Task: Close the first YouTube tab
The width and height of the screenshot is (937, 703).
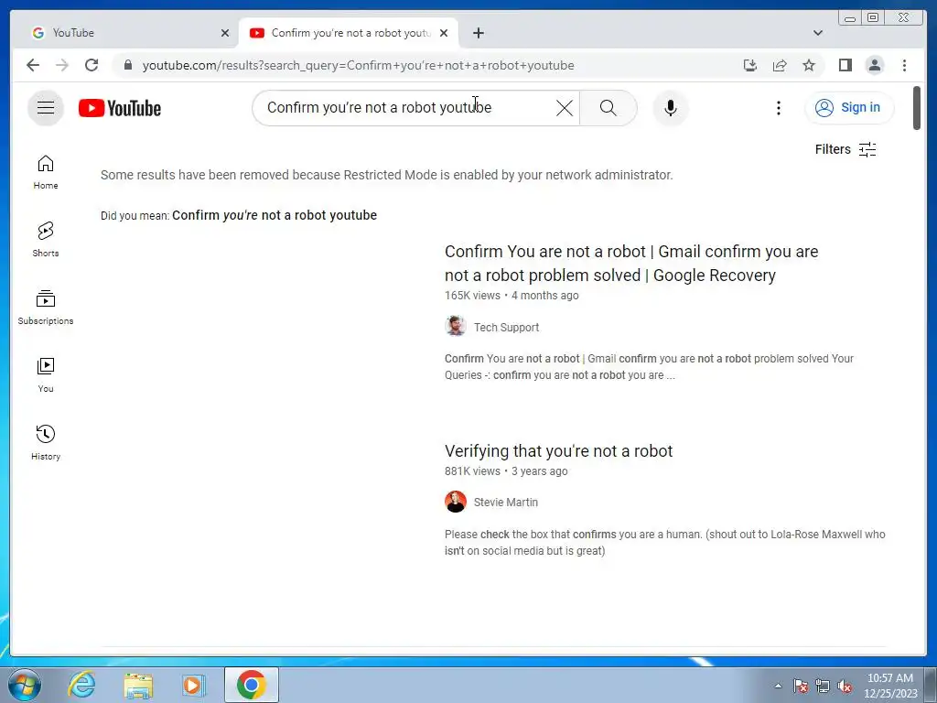Action: coord(225,33)
